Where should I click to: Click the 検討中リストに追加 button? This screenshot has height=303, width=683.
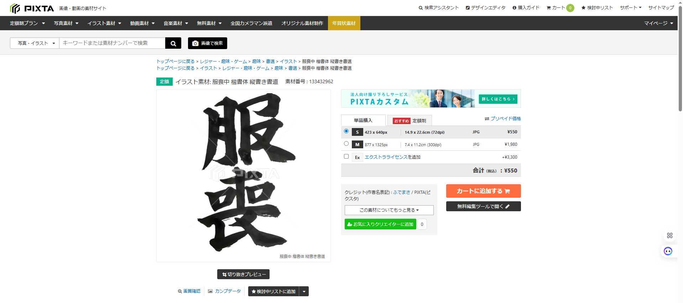(273, 291)
